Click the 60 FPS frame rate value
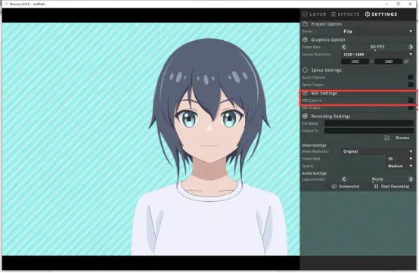 [x=377, y=47]
